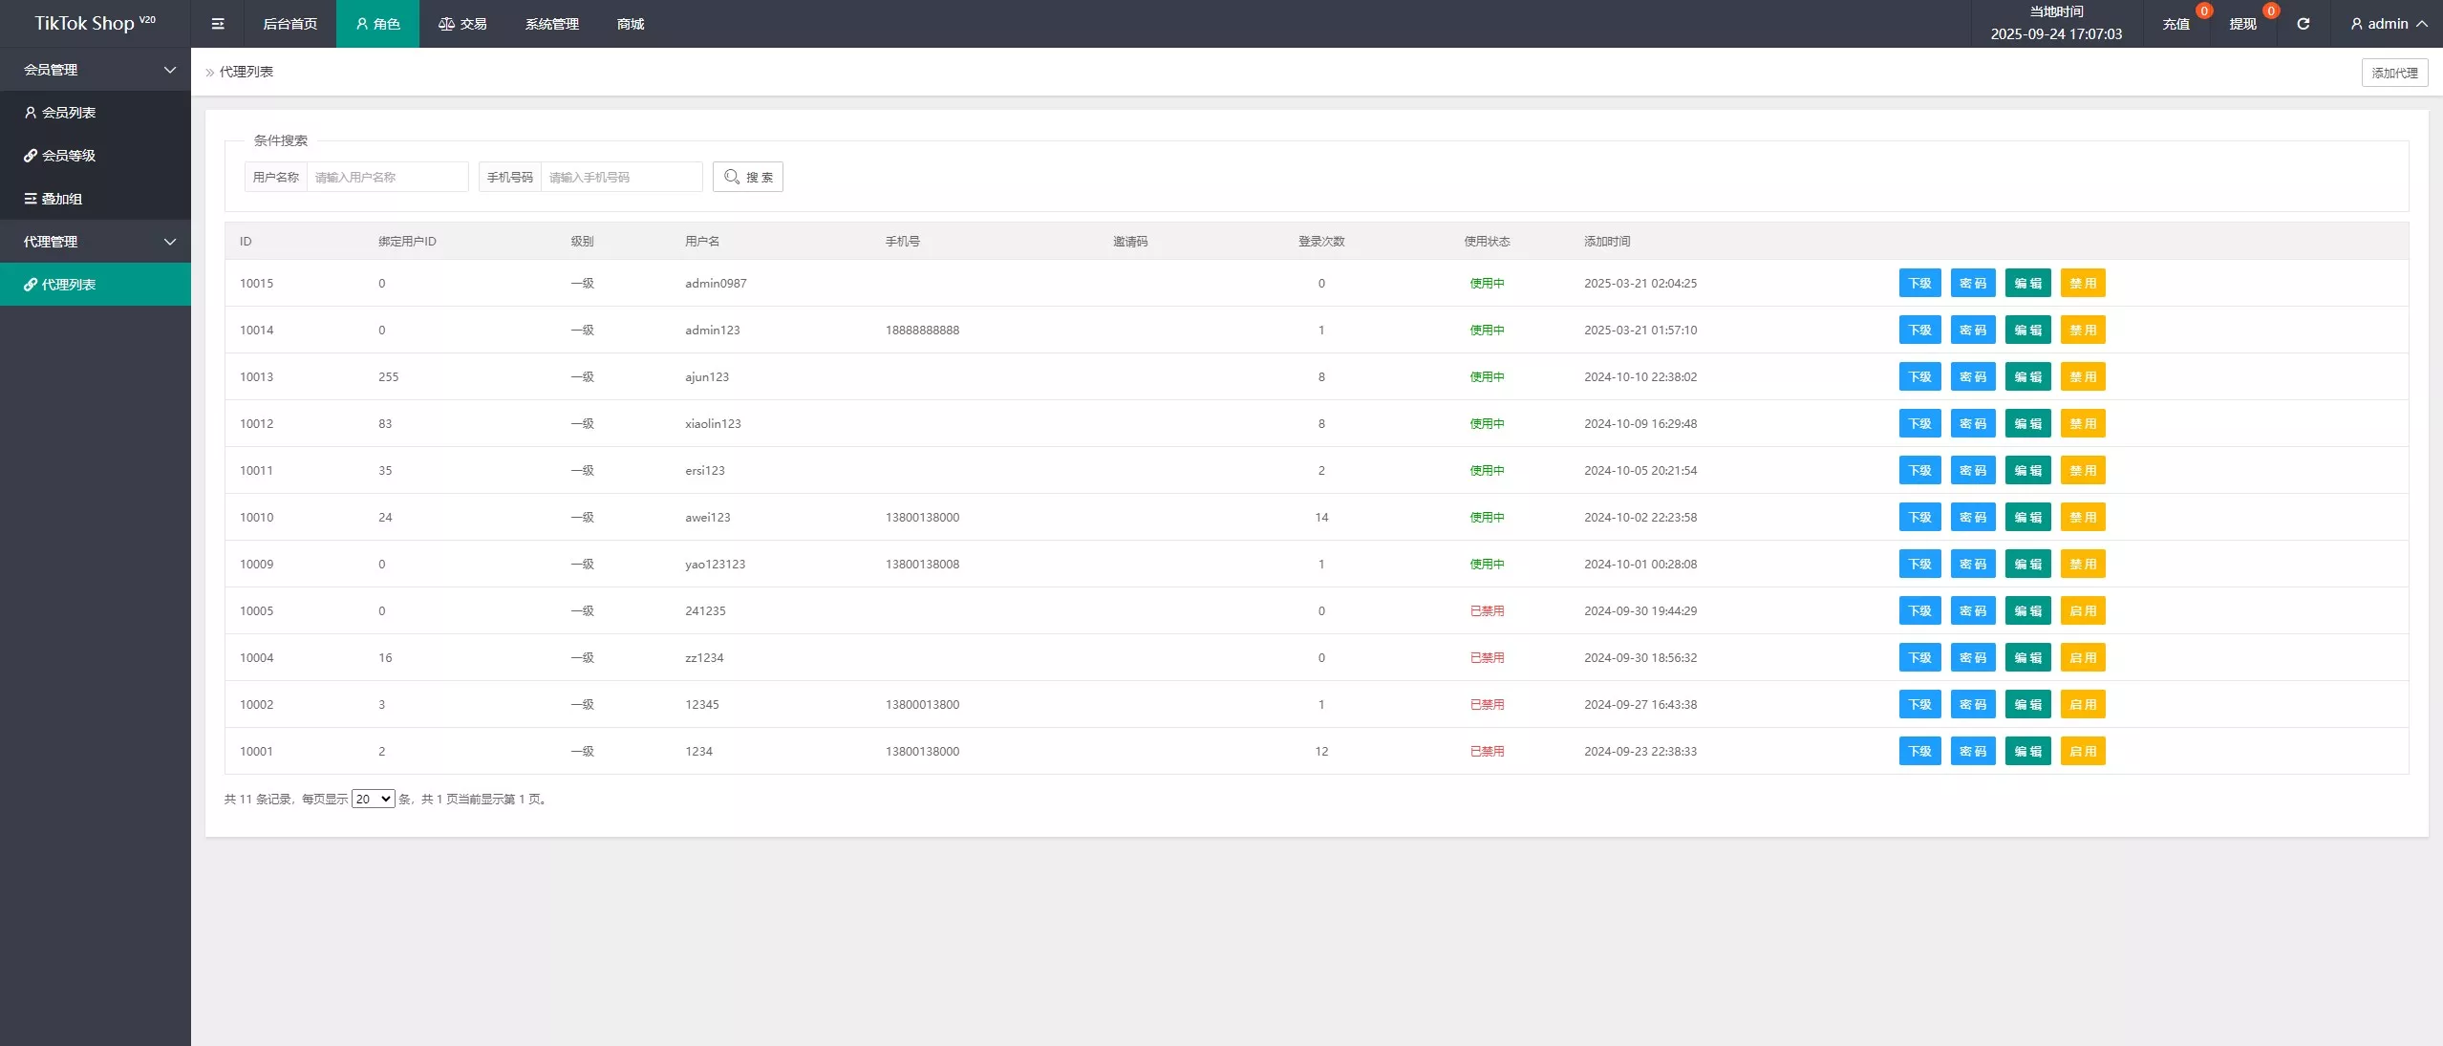
Task: Enable agent 241235 with 启用 button
Action: tap(2083, 610)
